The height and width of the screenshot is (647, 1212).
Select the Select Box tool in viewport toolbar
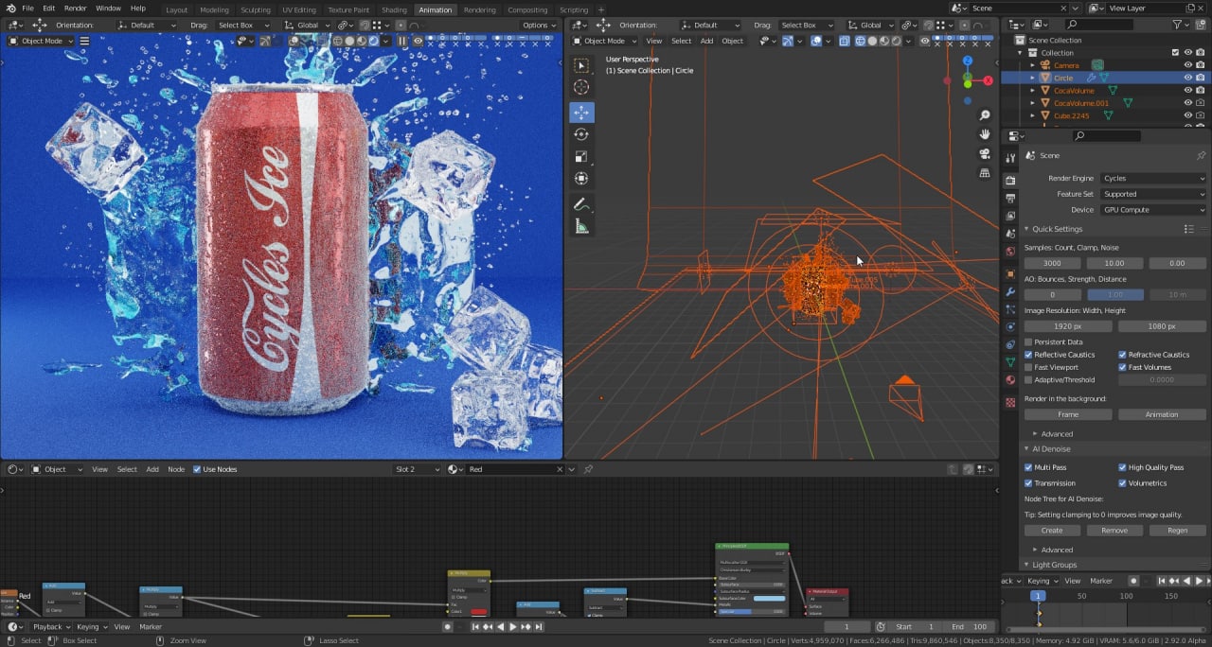click(x=581, y=65)
